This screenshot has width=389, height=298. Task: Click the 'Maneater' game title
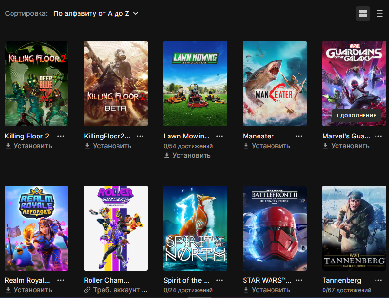click(258, 136)
